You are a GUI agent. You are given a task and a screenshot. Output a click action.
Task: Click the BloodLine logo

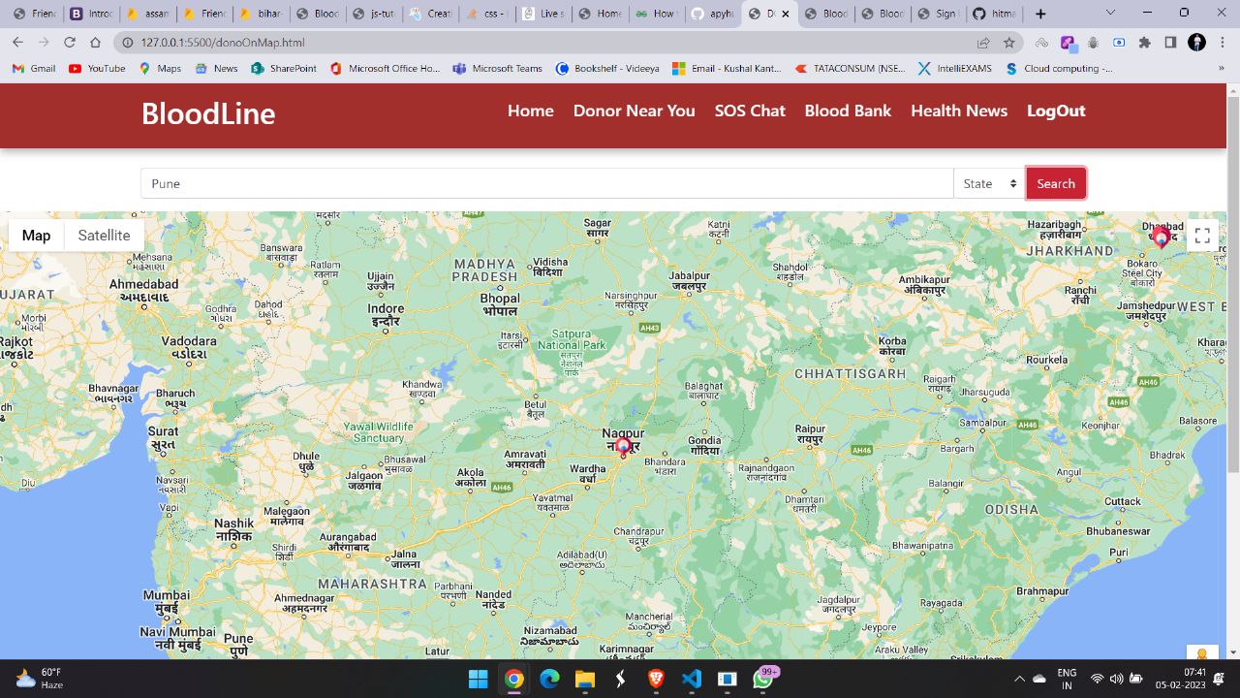click(x=208, y=113)
